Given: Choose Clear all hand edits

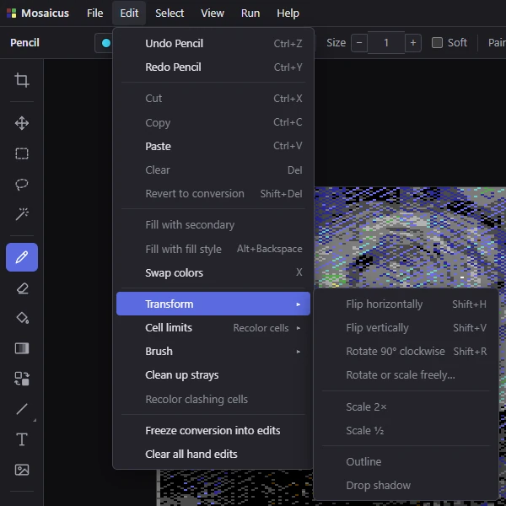Looking at the screenshot, I should [213, 455].
